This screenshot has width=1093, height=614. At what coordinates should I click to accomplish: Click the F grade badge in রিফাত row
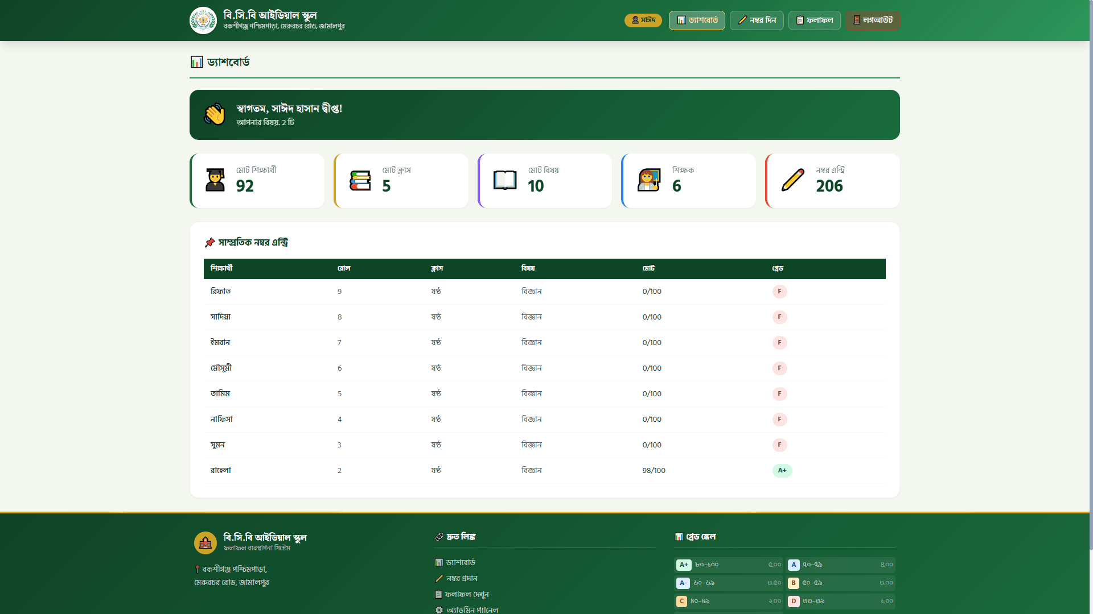click(779, 292)
